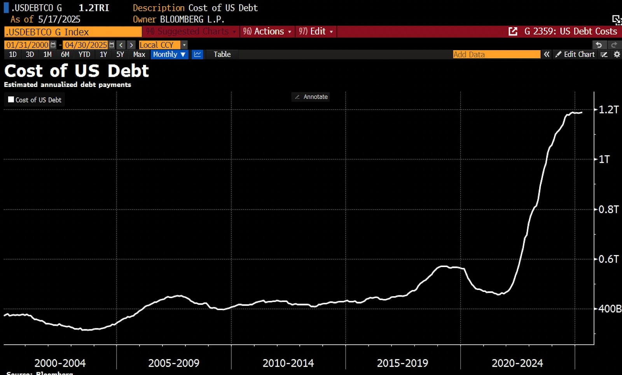Click the blue security marker icon
This screenshot has height=375, width=622.
point(6,8)
